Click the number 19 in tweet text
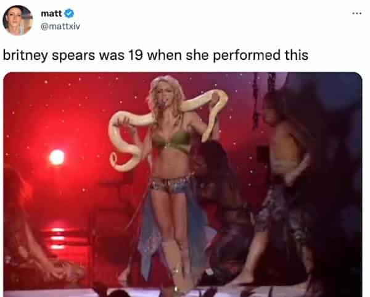 click(x=136, y=55)
